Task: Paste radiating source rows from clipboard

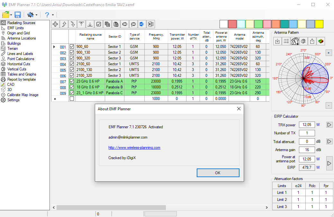Action: pyautogui.click(x=116, y=24)
